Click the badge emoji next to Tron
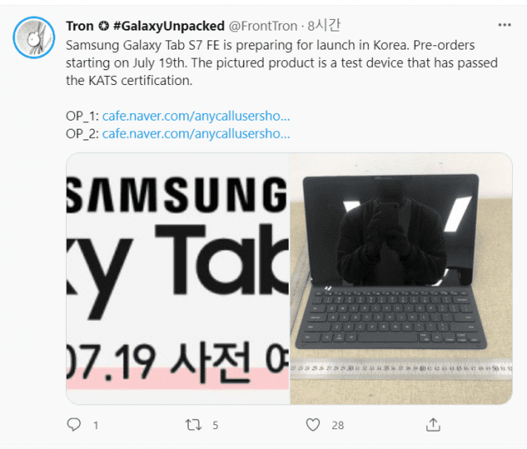The height and width of the screenshot is (449, 527). tap(104, 26)
